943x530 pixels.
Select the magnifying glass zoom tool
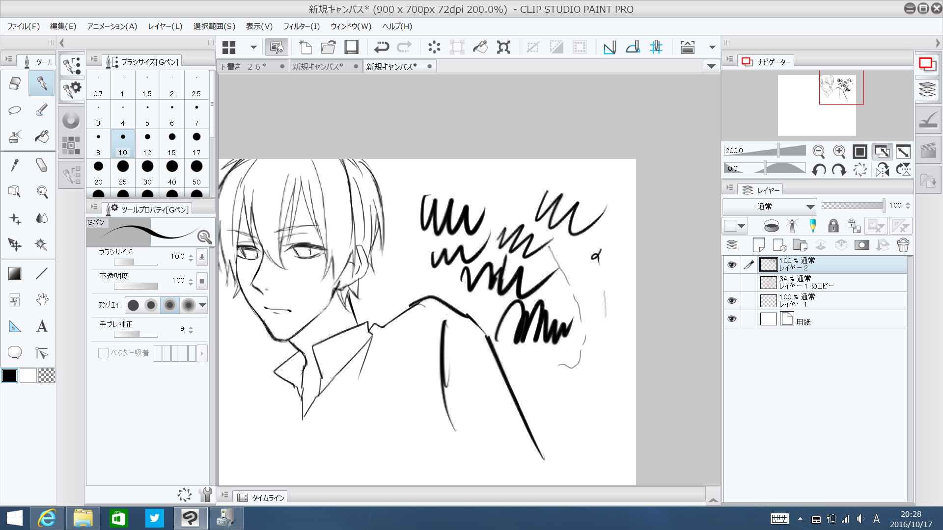(x=42, y=192)
